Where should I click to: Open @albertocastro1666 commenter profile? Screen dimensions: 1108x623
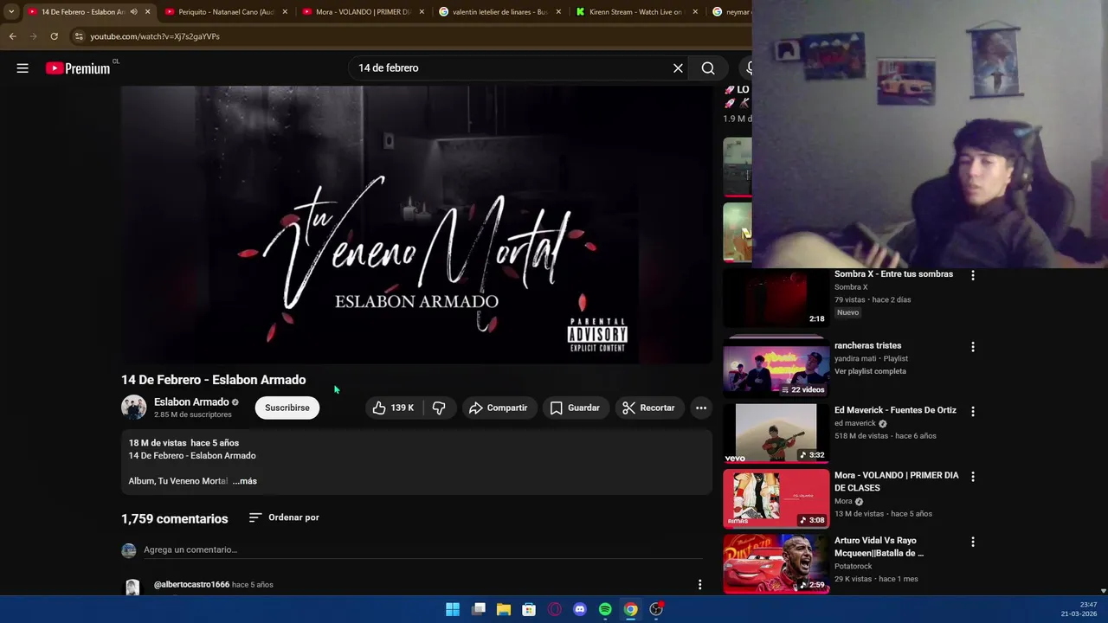click(191, 585)
